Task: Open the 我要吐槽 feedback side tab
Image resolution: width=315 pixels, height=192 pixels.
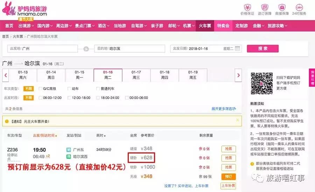Action: pos(312,77)
